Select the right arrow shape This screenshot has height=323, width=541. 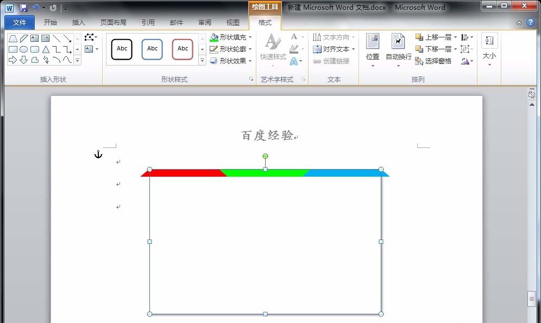[x=13, y=60]
